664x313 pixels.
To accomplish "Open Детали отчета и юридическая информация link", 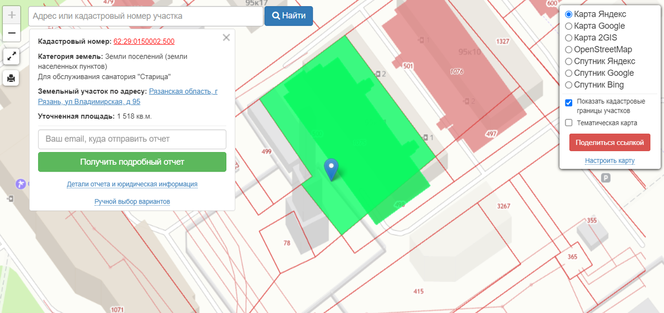I will 132,184.
